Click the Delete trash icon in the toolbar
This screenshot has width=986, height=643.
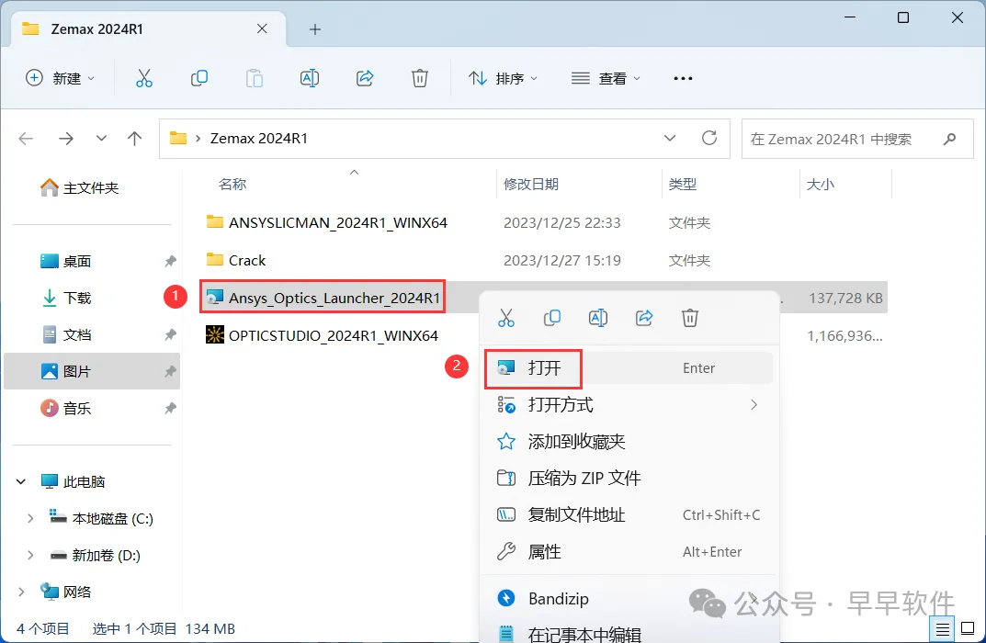coord(419,78)
